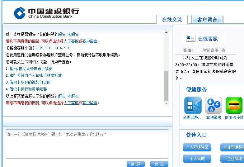This screenshot has height=167, width=244.
Task: Click 未解决 in the top feedback line
Action: tap(73, 34)
